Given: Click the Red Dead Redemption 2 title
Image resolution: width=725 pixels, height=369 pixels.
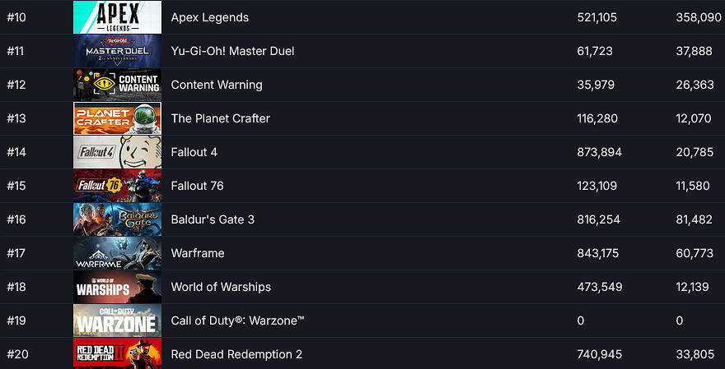Looking at the screenshot, I should (236, 354).
